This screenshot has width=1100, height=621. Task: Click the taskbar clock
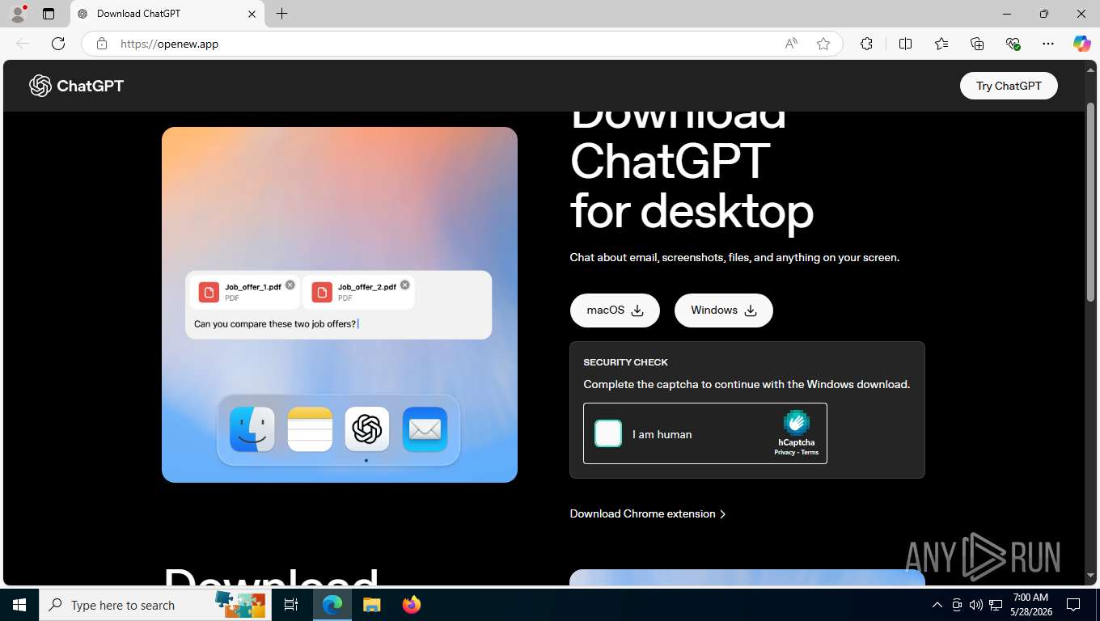[1030, 605]
